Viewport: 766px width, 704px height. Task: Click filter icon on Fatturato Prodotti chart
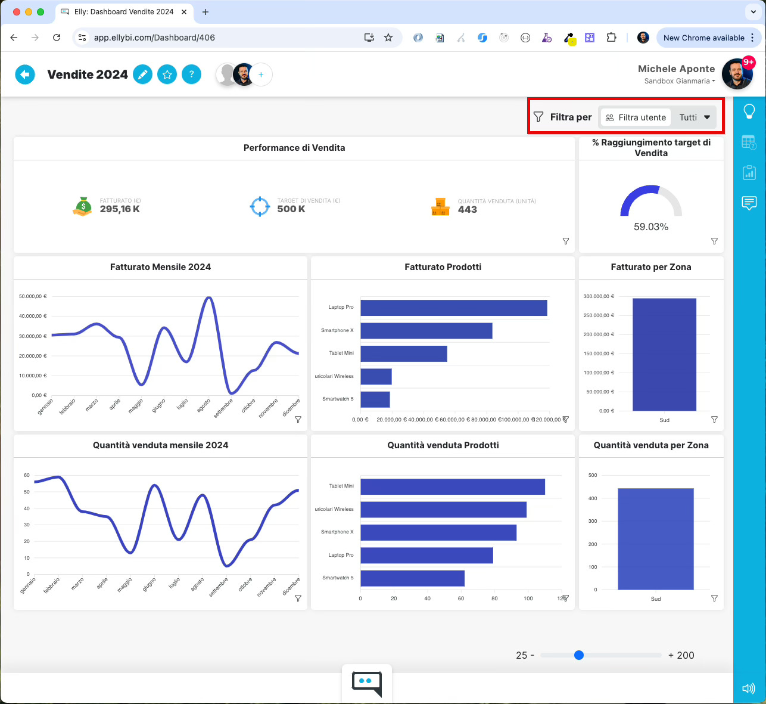click(566, 419)
